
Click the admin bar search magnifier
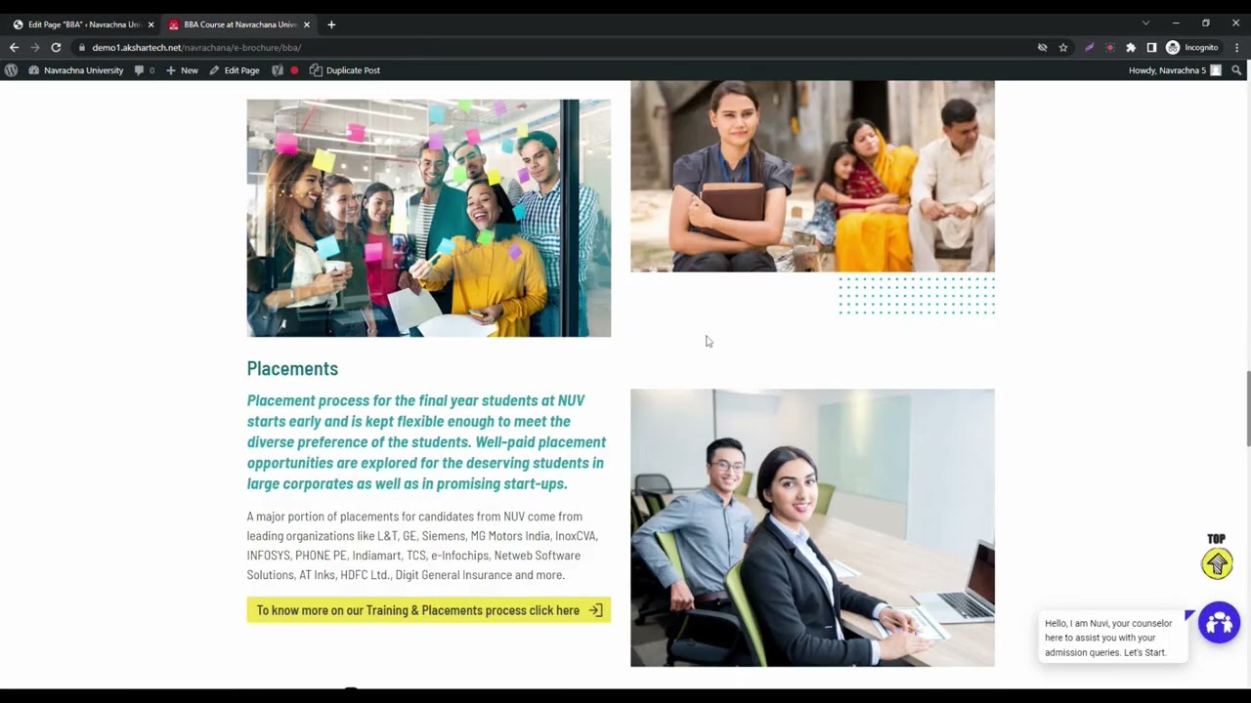pos(1236,70)
